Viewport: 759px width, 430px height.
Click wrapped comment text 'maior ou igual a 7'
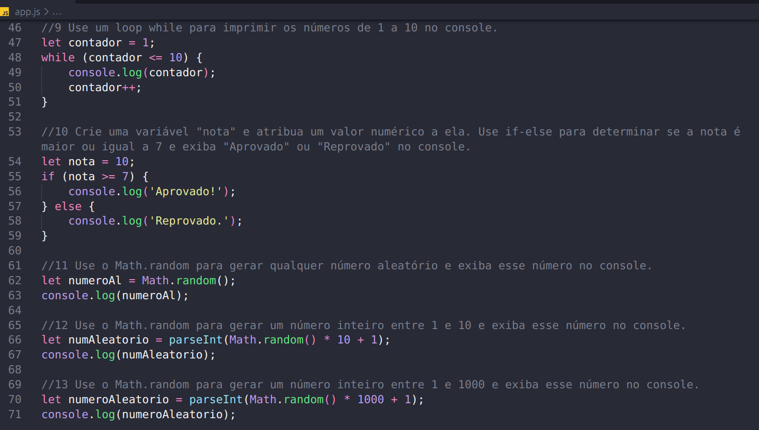click(102, 147)
